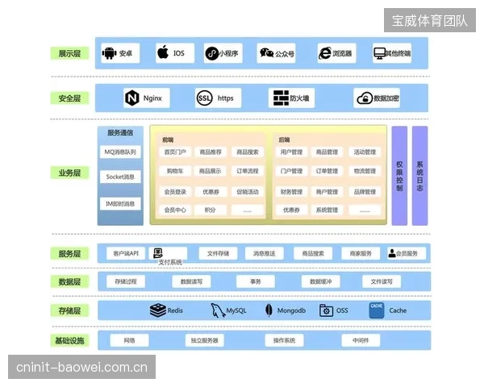This screenshot has height=387, width=484.
Task: Click the Internet Explorer 浏览器 icon
Action: (325, 53)
